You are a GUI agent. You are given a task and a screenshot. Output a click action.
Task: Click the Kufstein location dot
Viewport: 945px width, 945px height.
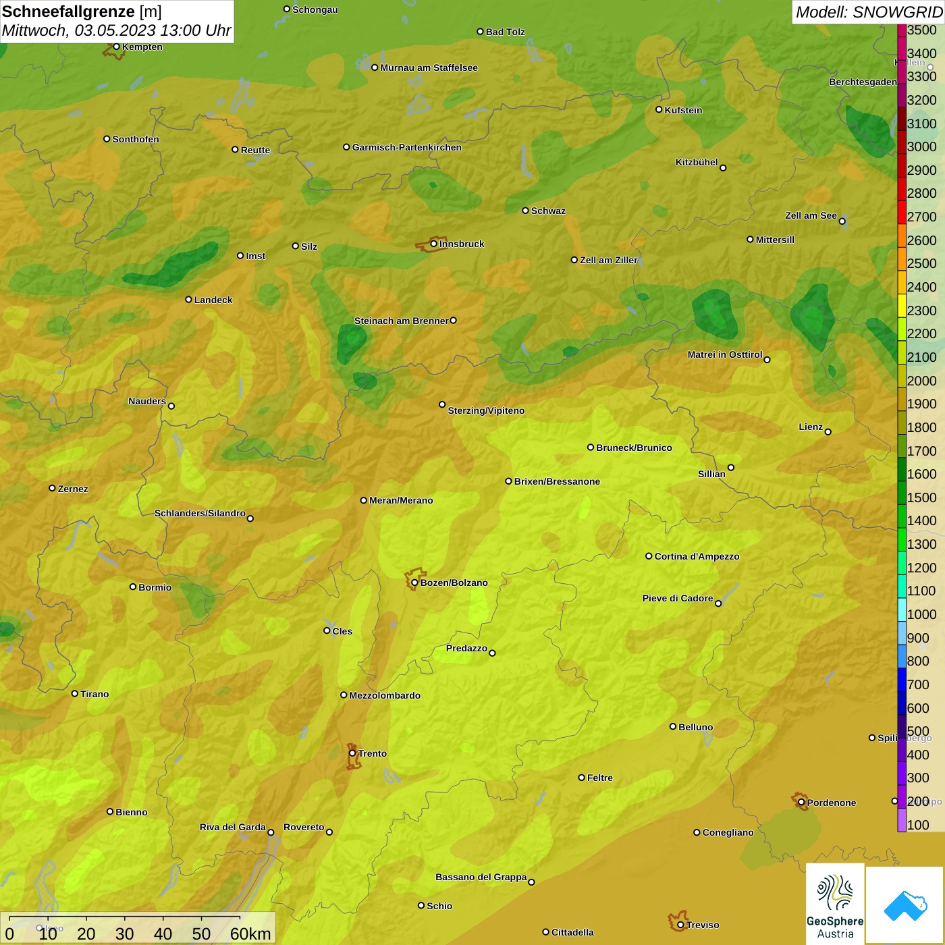pyautogui.click(x=659, y=109)
